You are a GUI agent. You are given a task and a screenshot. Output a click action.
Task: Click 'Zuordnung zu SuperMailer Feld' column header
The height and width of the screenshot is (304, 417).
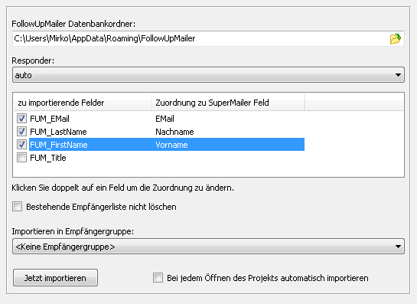pos(228,103)
